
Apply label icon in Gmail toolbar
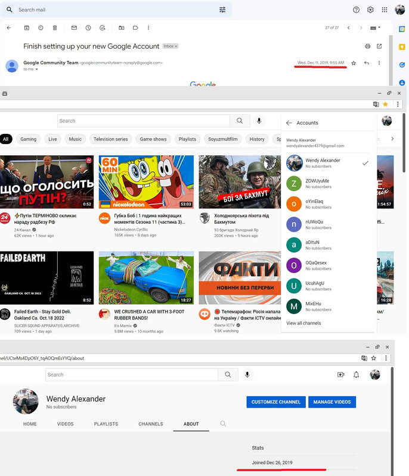click(x=135, y=27)
